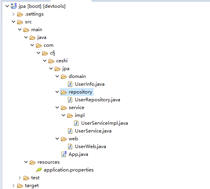
Task: Select the App.java label
Action: click(78, 154)
